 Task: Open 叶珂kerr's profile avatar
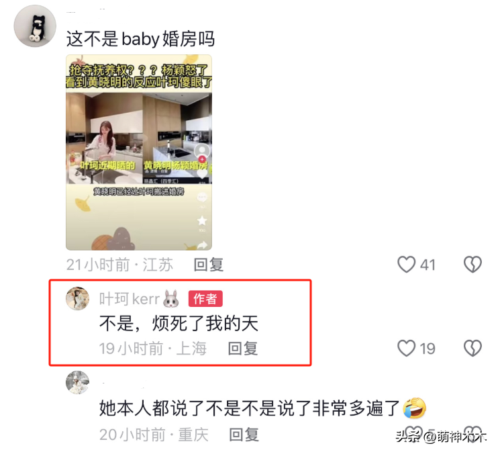coord(77,298)
